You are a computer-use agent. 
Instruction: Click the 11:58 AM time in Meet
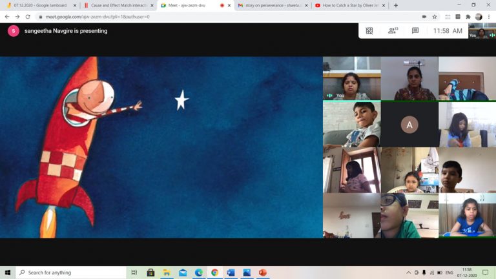tap(448, 31)
